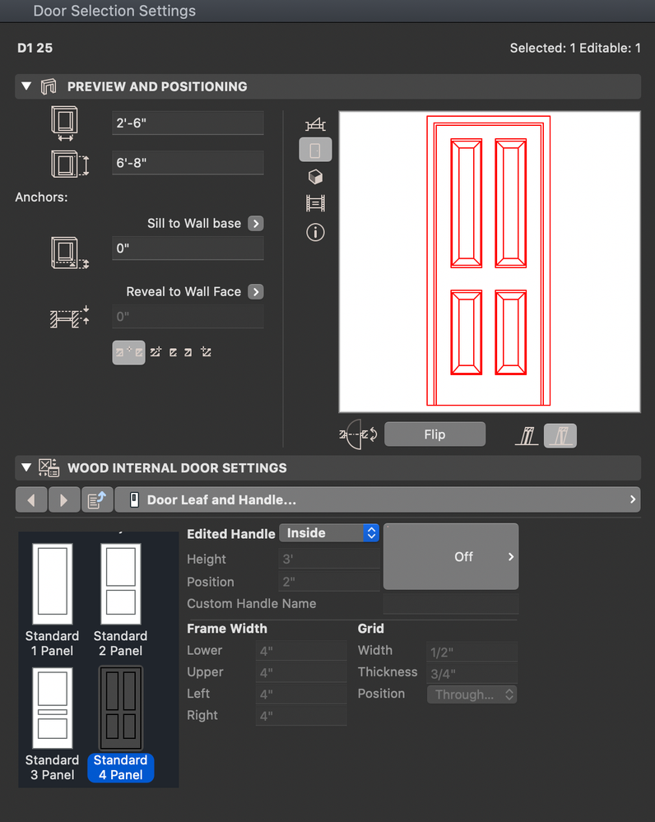Select the third reveal anchor option
Image resolution: width=655 pixels, height=822 pixels.
point(173,352)
